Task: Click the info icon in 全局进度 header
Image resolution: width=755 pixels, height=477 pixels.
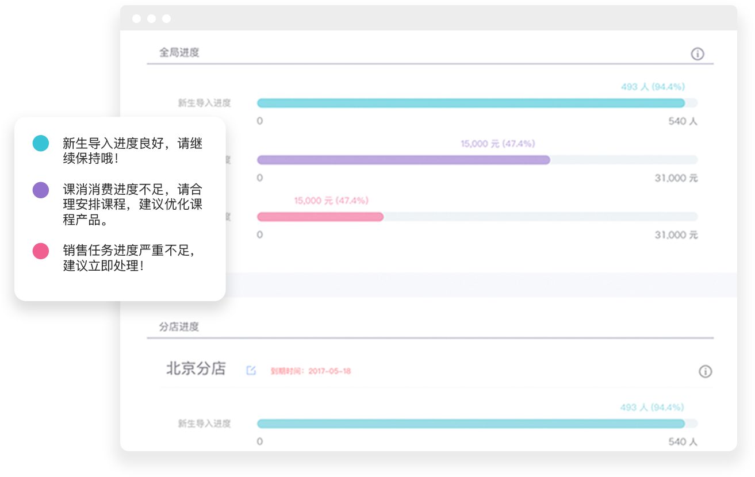Action: tap(697, 54)
